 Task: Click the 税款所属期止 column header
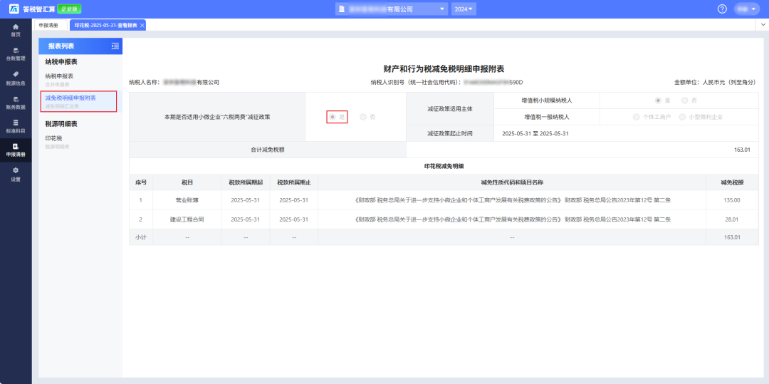pos(294,182)
